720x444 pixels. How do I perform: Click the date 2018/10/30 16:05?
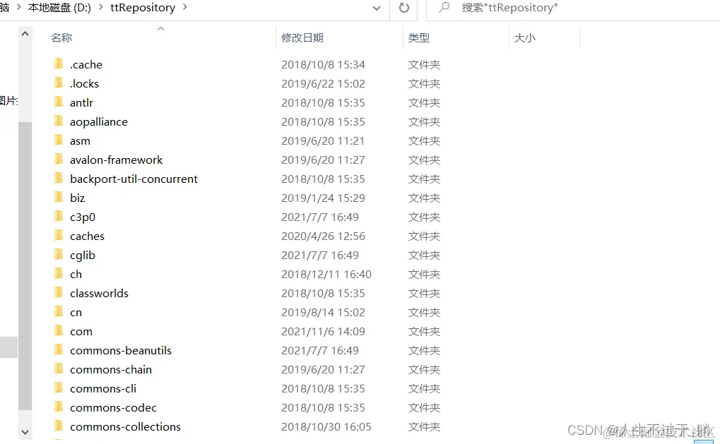pos(326,426)
